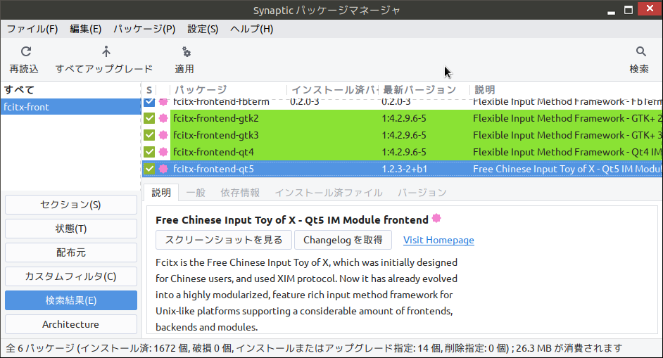Click the セクション(S) filter button

[x=71, y=205]
